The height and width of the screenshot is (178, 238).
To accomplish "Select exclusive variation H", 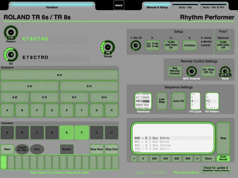I will coord(111,110).
